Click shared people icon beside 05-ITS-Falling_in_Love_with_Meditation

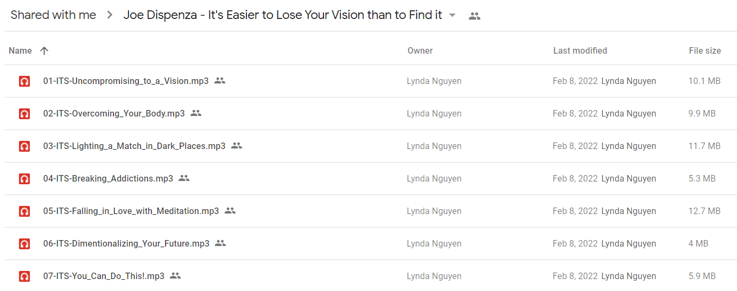pyautogui.click(x=230, y=211)
